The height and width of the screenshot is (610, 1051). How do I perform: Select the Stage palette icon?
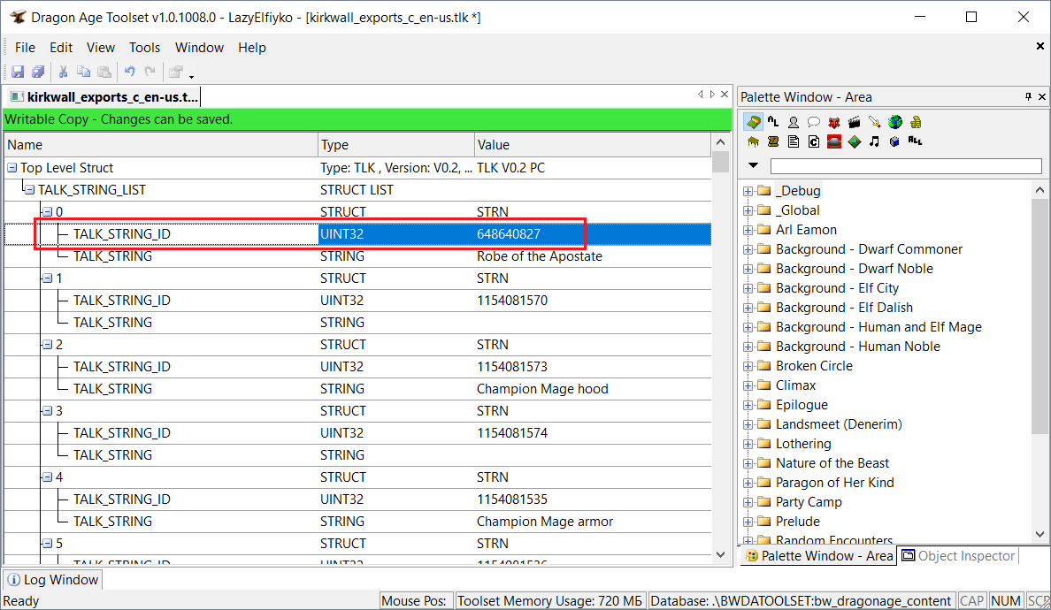(834, 141)
